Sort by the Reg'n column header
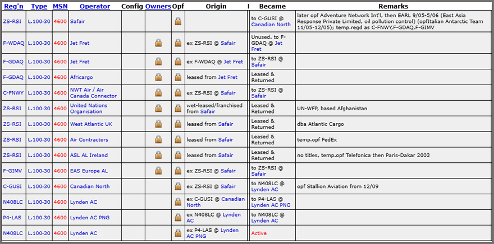The image size is (494, 244). click(x=13, y=6)
